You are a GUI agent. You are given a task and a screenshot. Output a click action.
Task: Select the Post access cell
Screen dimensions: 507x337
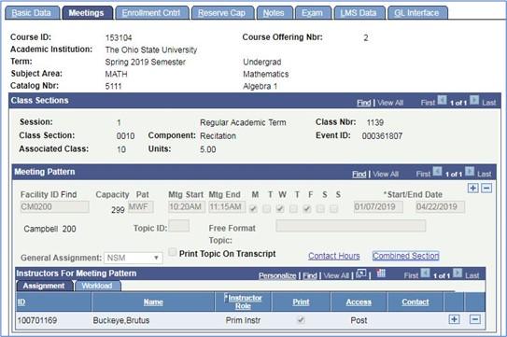(x=359, y=320)
